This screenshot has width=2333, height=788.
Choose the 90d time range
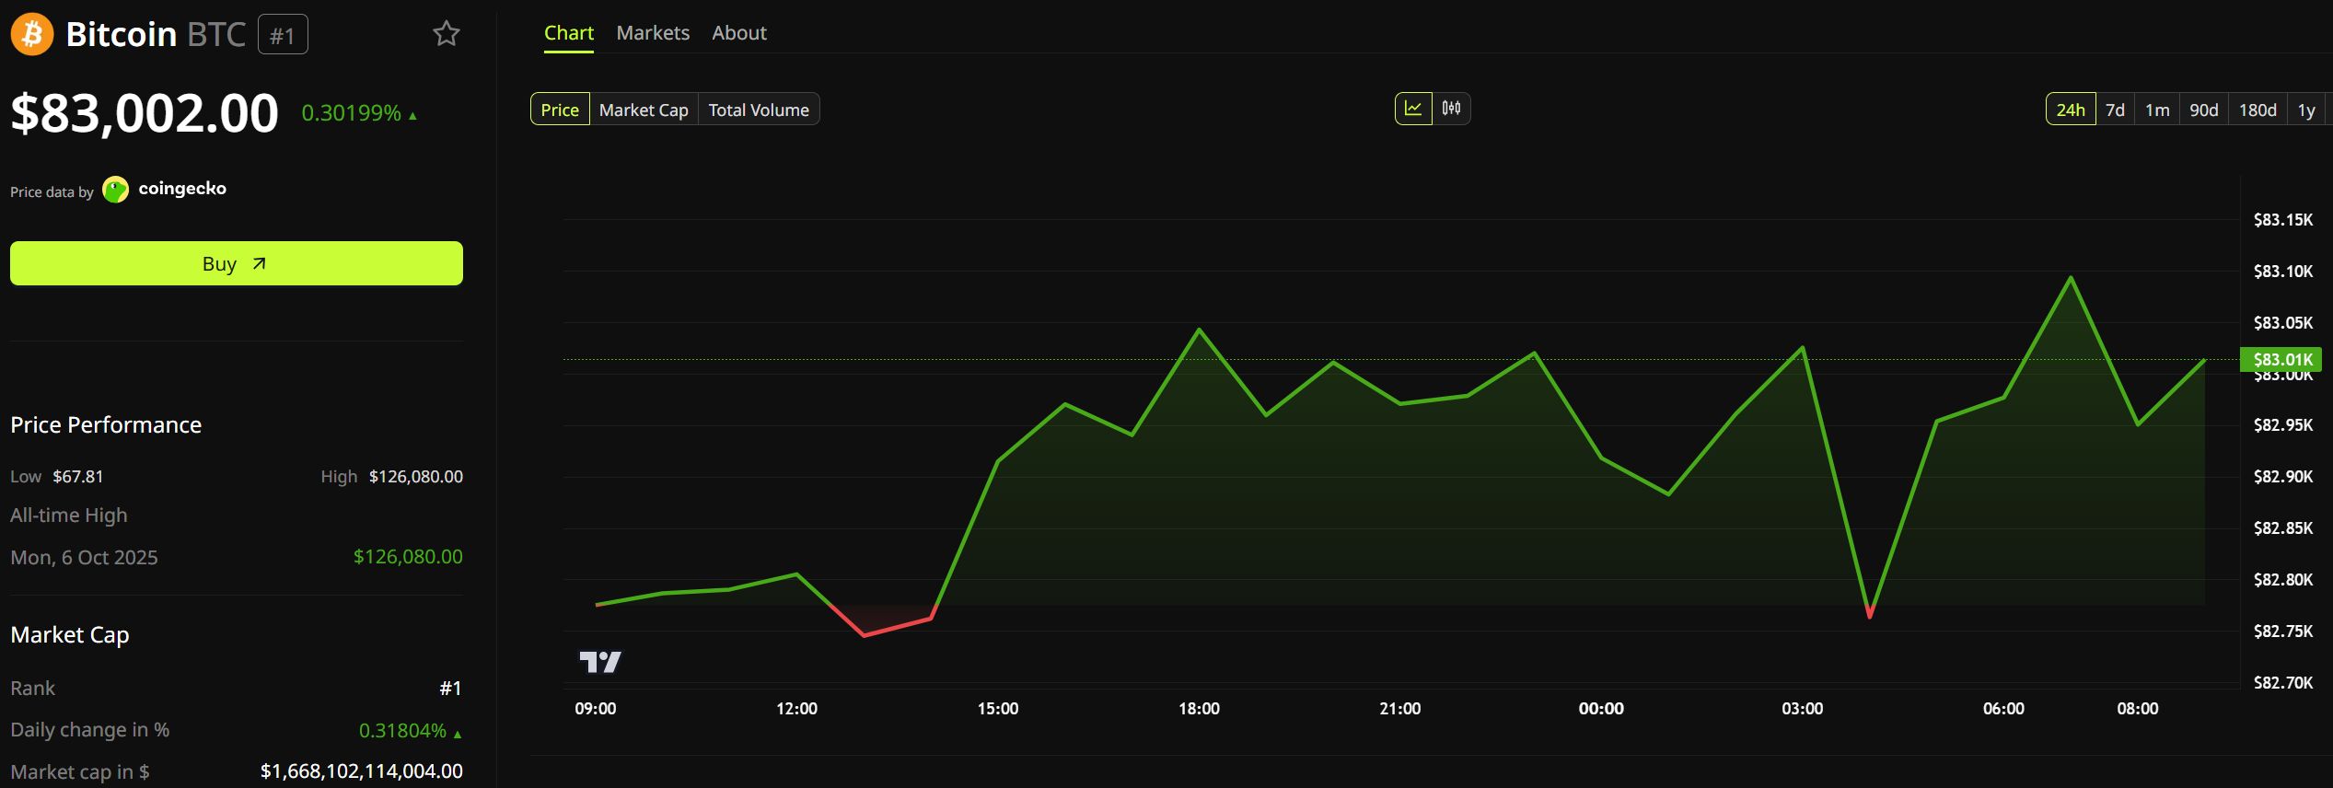pyautogui.click(x=2204, y=110)
